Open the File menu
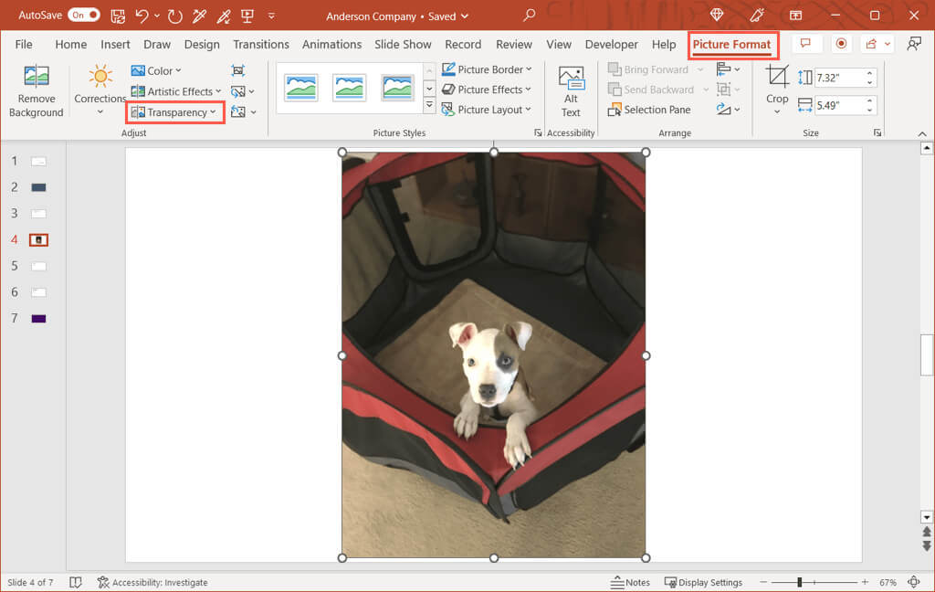The width and height of the screenshot is (935, 592). [24, 44]
